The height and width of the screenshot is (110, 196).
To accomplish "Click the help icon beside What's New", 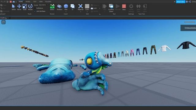I will tap(187, 2).
